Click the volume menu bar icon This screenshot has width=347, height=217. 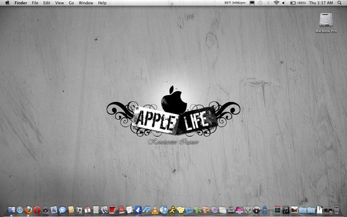tap(283, 3)
